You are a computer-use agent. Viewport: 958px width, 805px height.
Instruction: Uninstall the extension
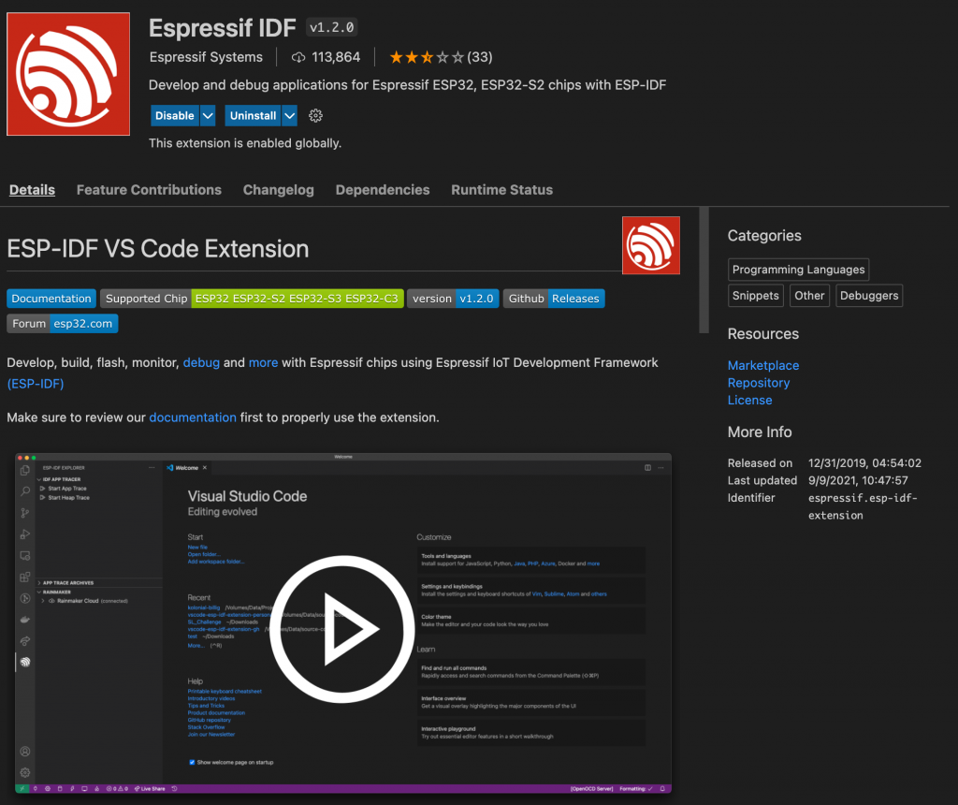(253, 115)
